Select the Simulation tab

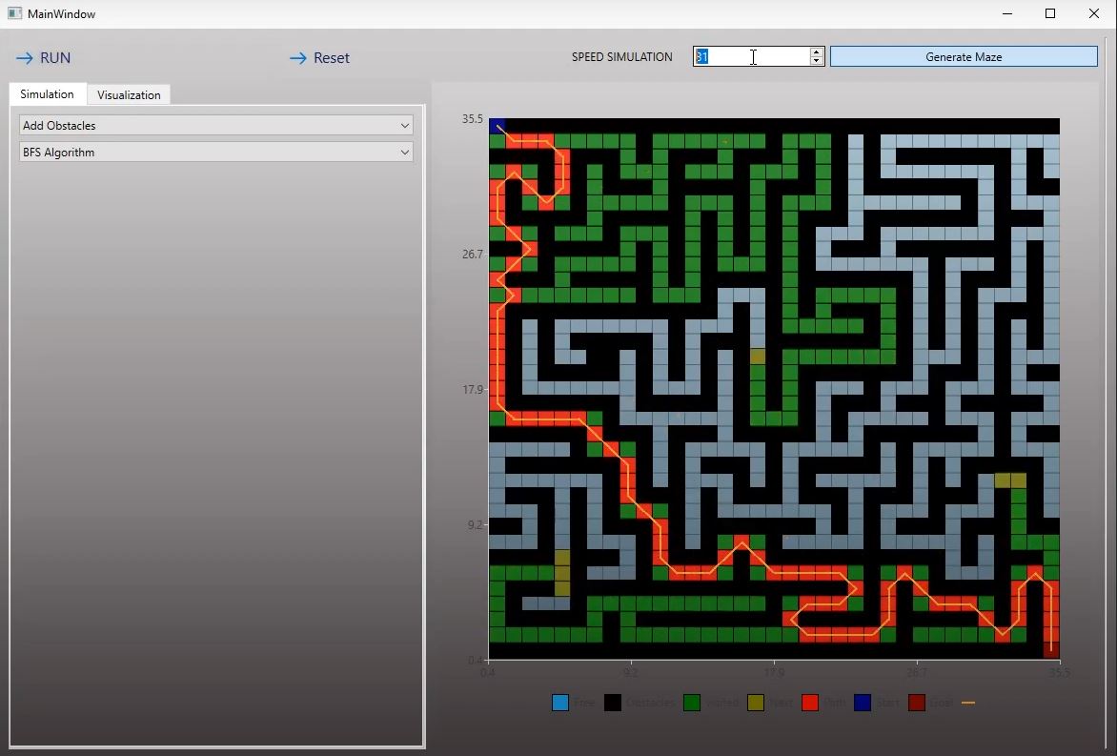click(47, 94)
